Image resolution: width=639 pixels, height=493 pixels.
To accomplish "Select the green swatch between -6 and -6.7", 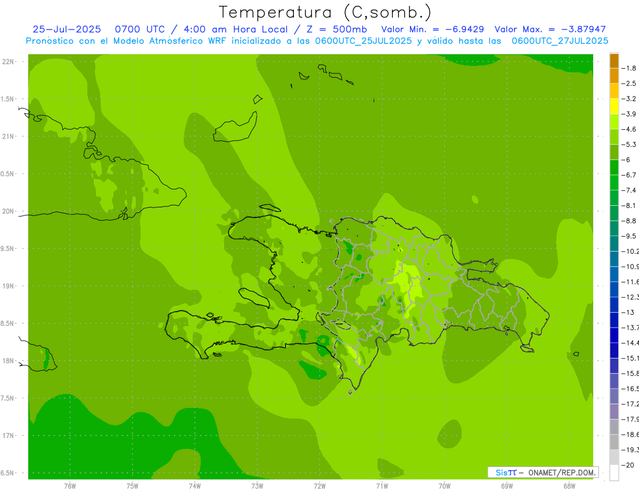I will coord(614,167).
